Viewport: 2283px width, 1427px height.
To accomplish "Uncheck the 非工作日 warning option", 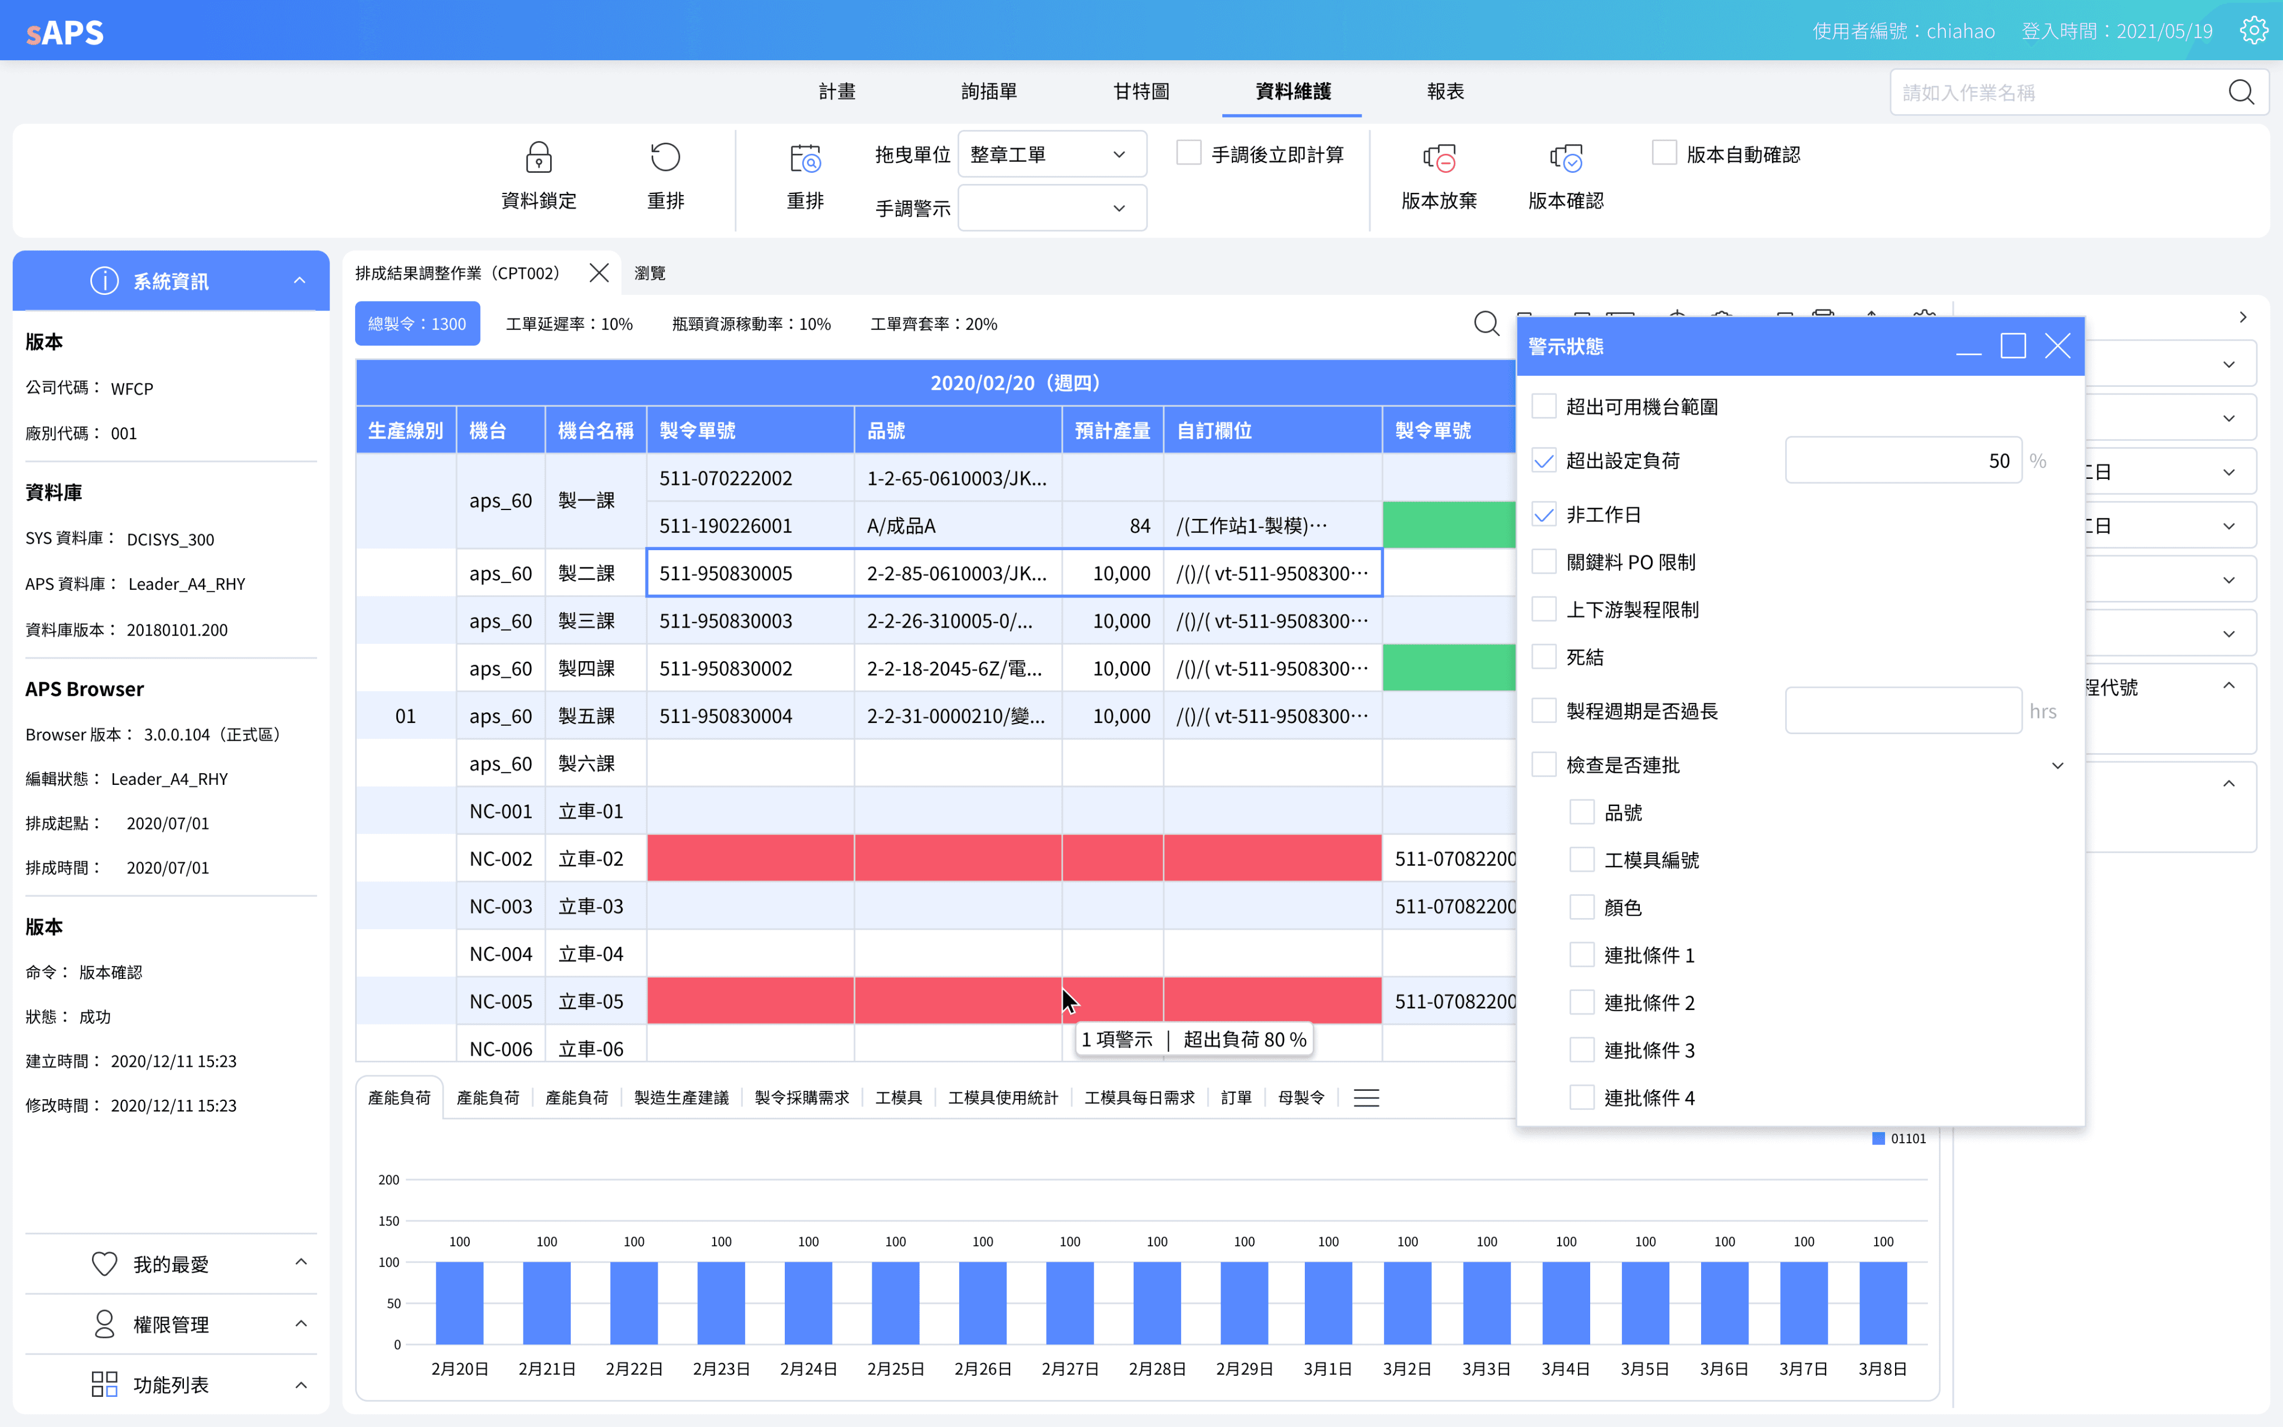I will click(x=1544, y=515).
